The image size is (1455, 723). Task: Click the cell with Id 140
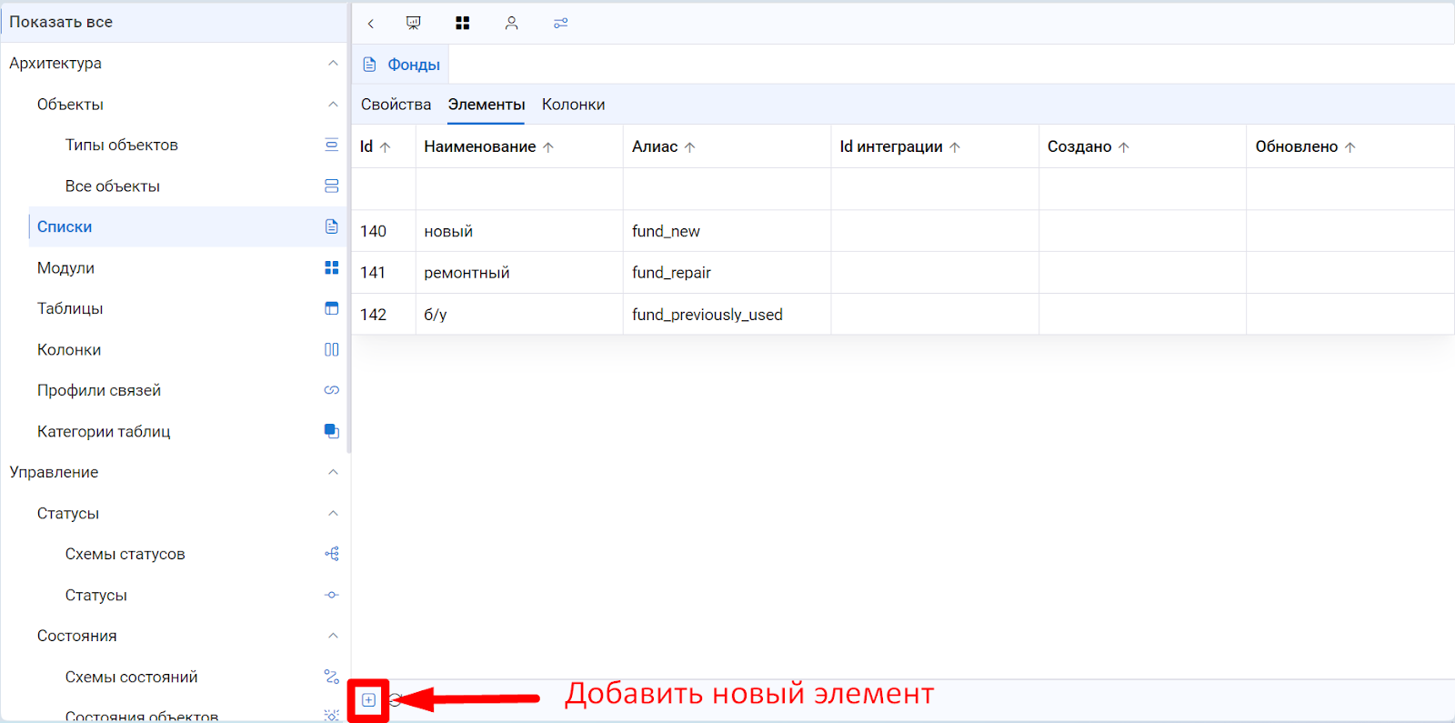point(384,231)
